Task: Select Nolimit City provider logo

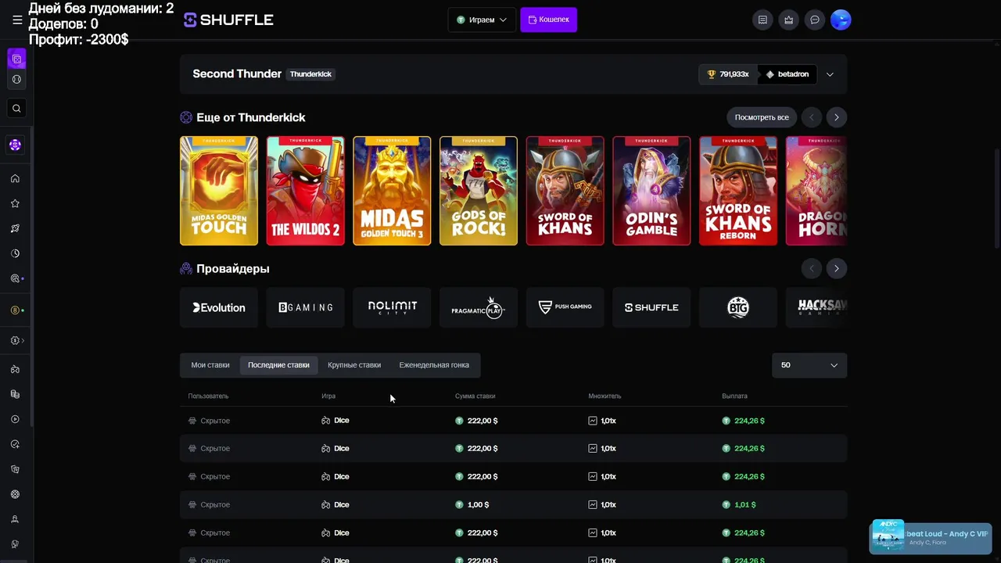Action: tap(392, 307)
